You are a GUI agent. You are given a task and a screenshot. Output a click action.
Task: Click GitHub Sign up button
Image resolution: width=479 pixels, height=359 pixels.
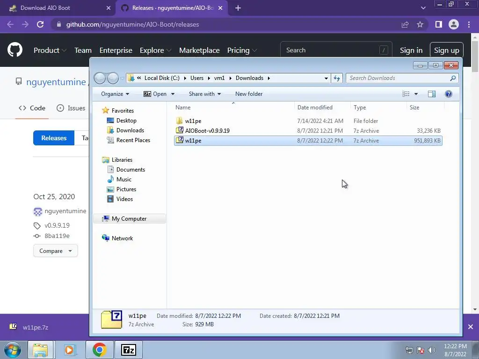(x=447, y=50)
